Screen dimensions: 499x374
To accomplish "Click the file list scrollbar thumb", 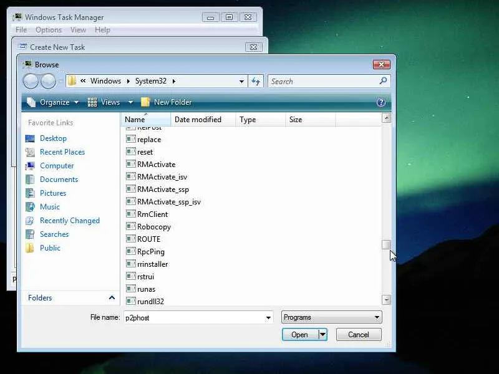I will (386, 245).
